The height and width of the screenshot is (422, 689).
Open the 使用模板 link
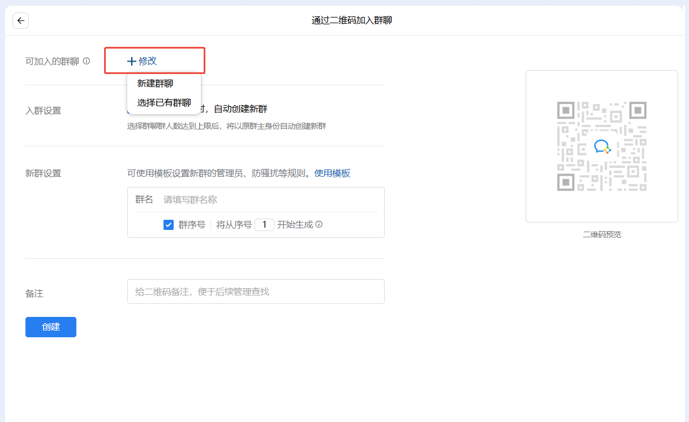pyautogui.click(x=332, y=173)
